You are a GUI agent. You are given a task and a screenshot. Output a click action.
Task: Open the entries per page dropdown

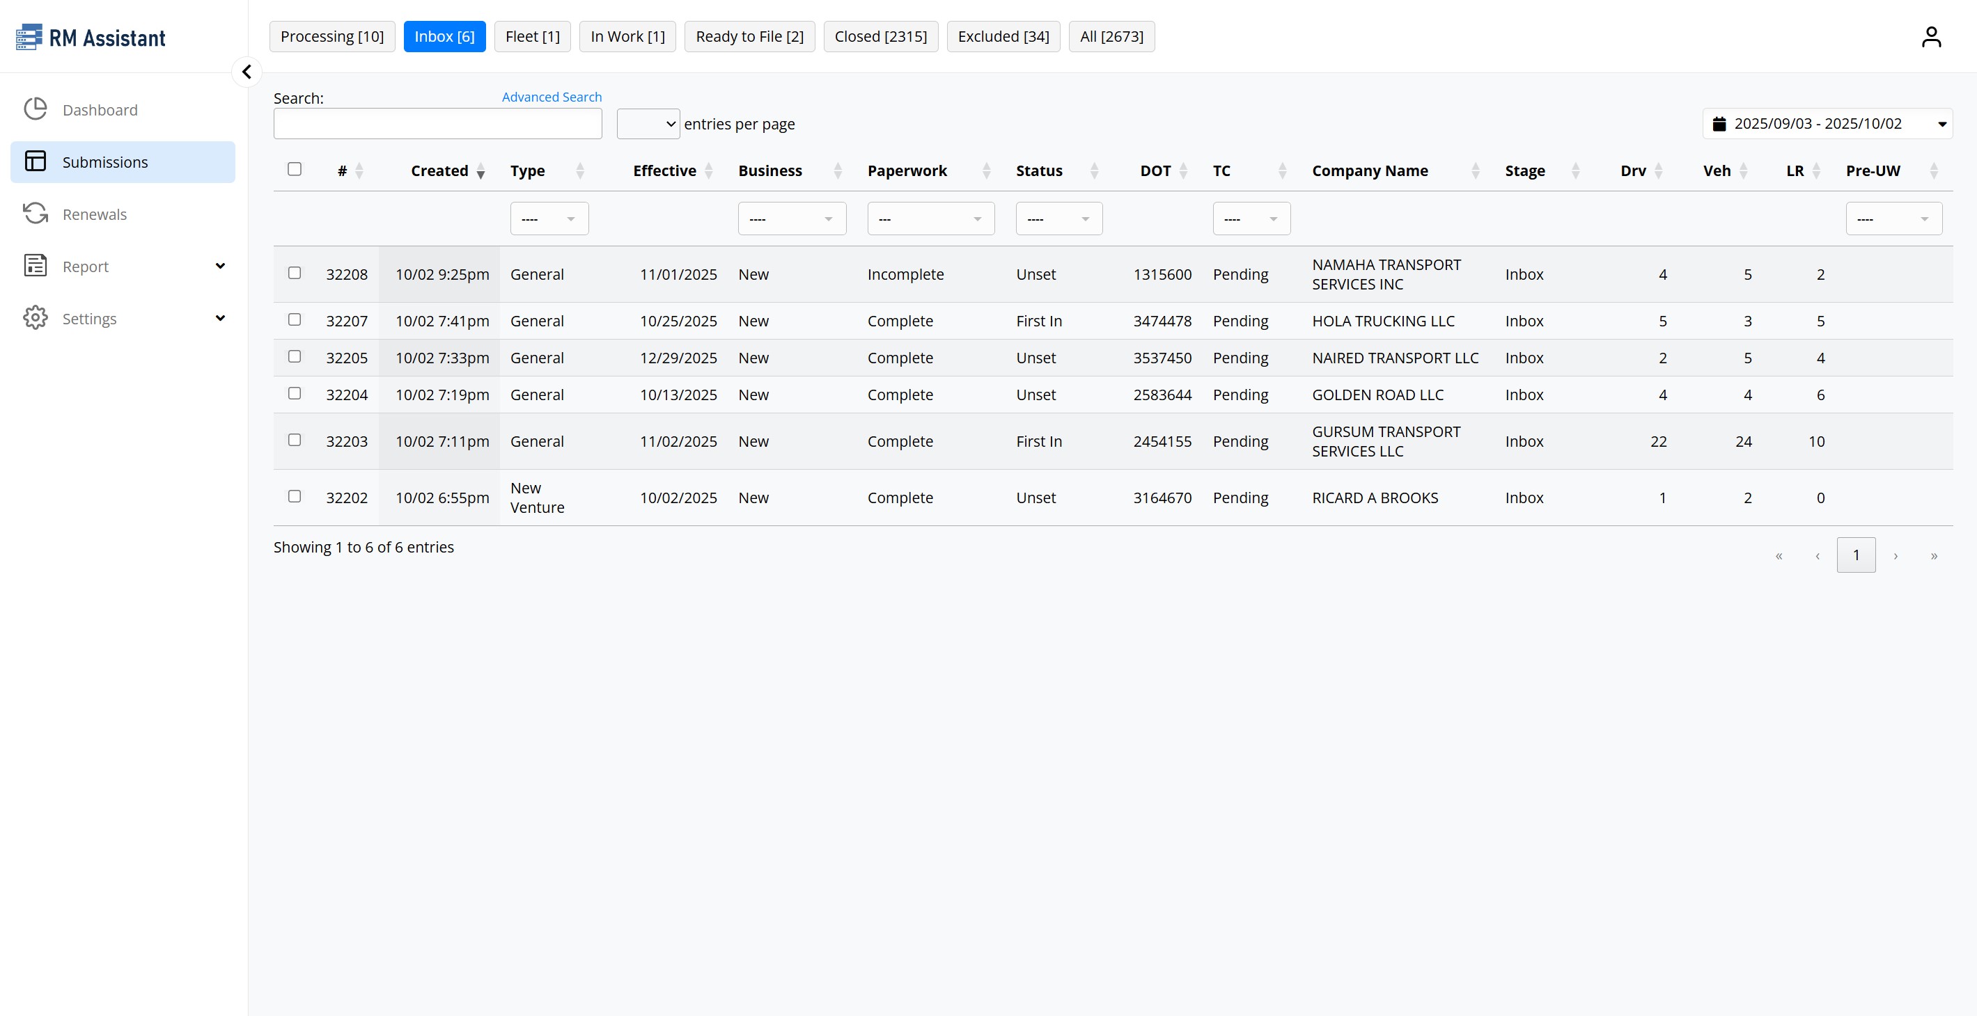[x=648, y=125]
